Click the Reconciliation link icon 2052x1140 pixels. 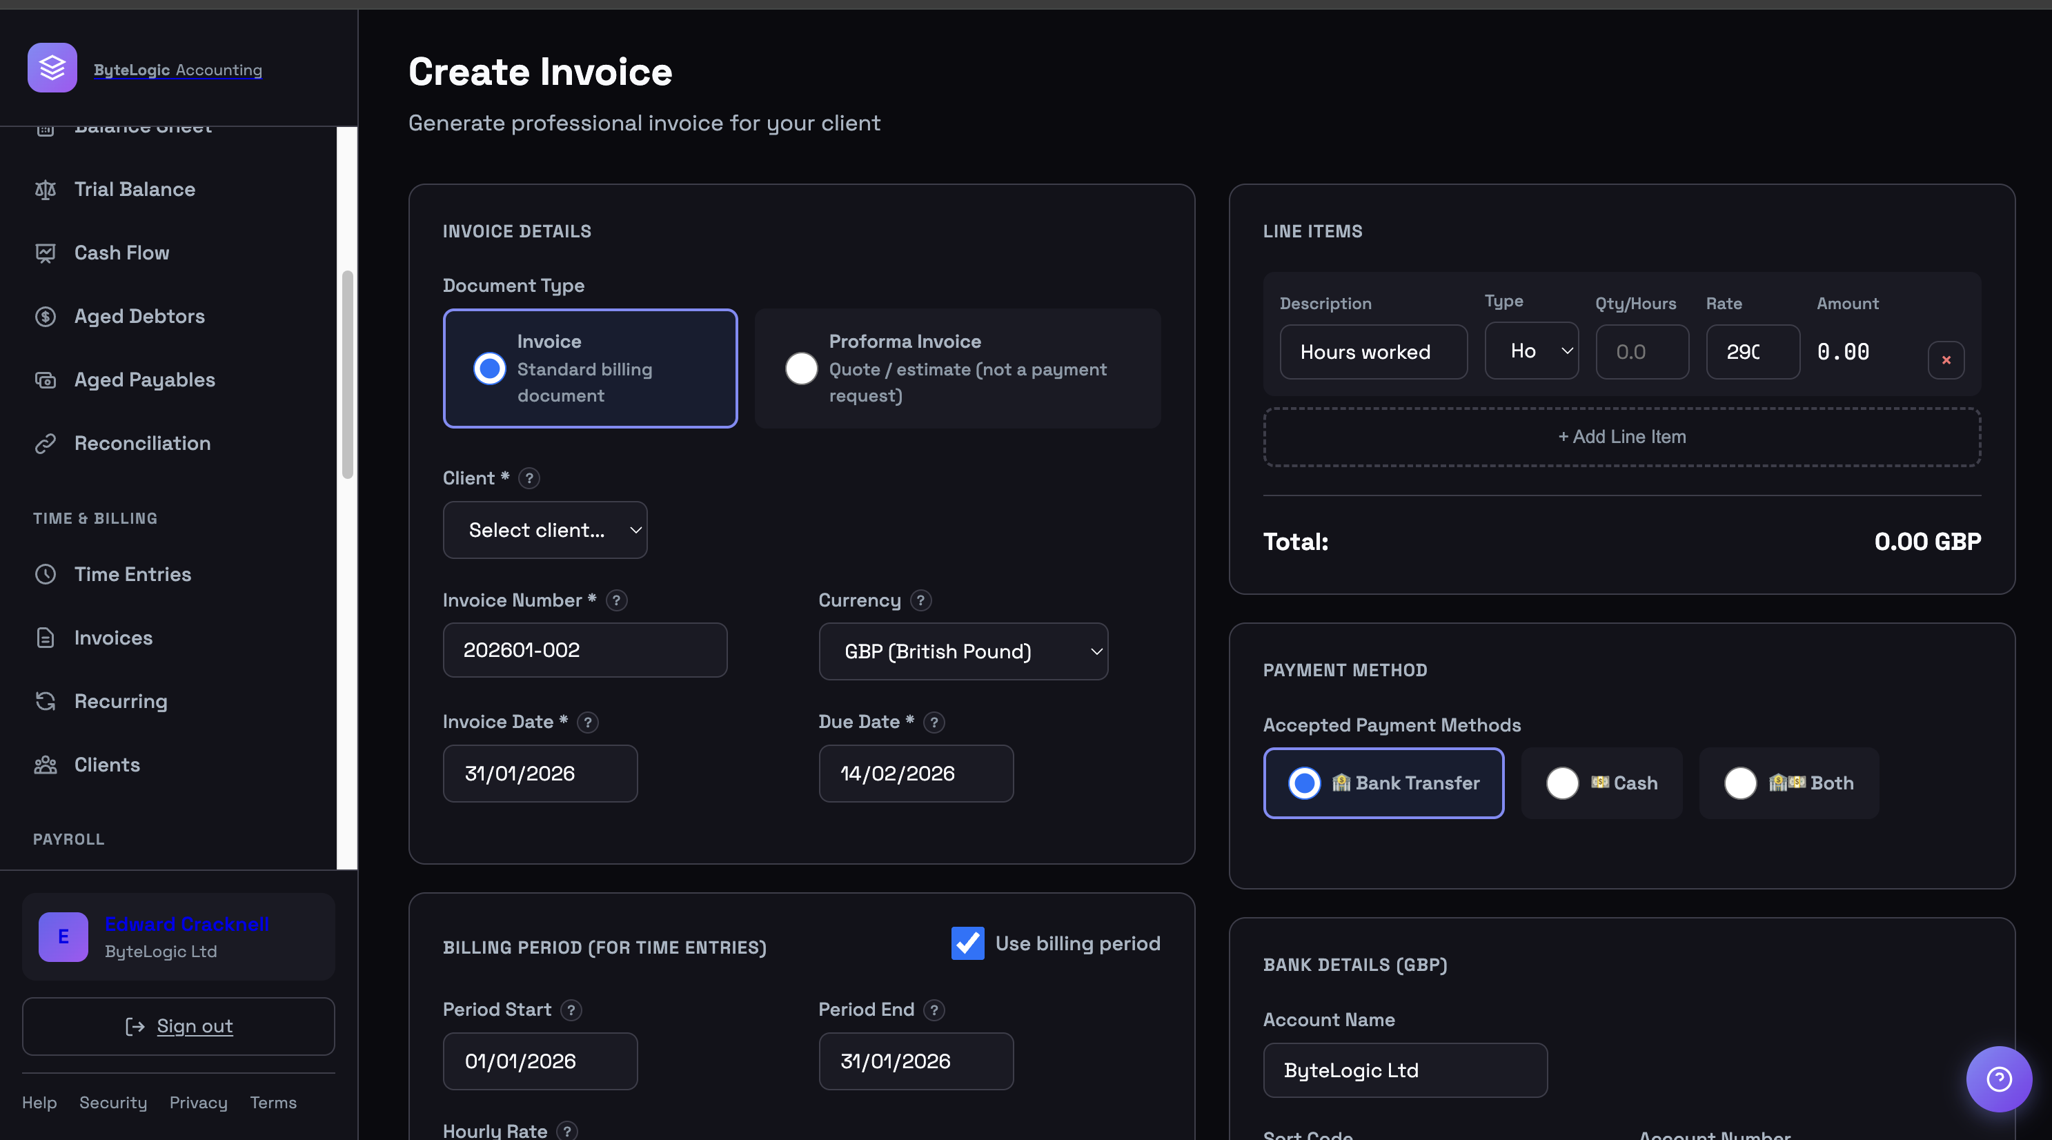coord(46,444)
